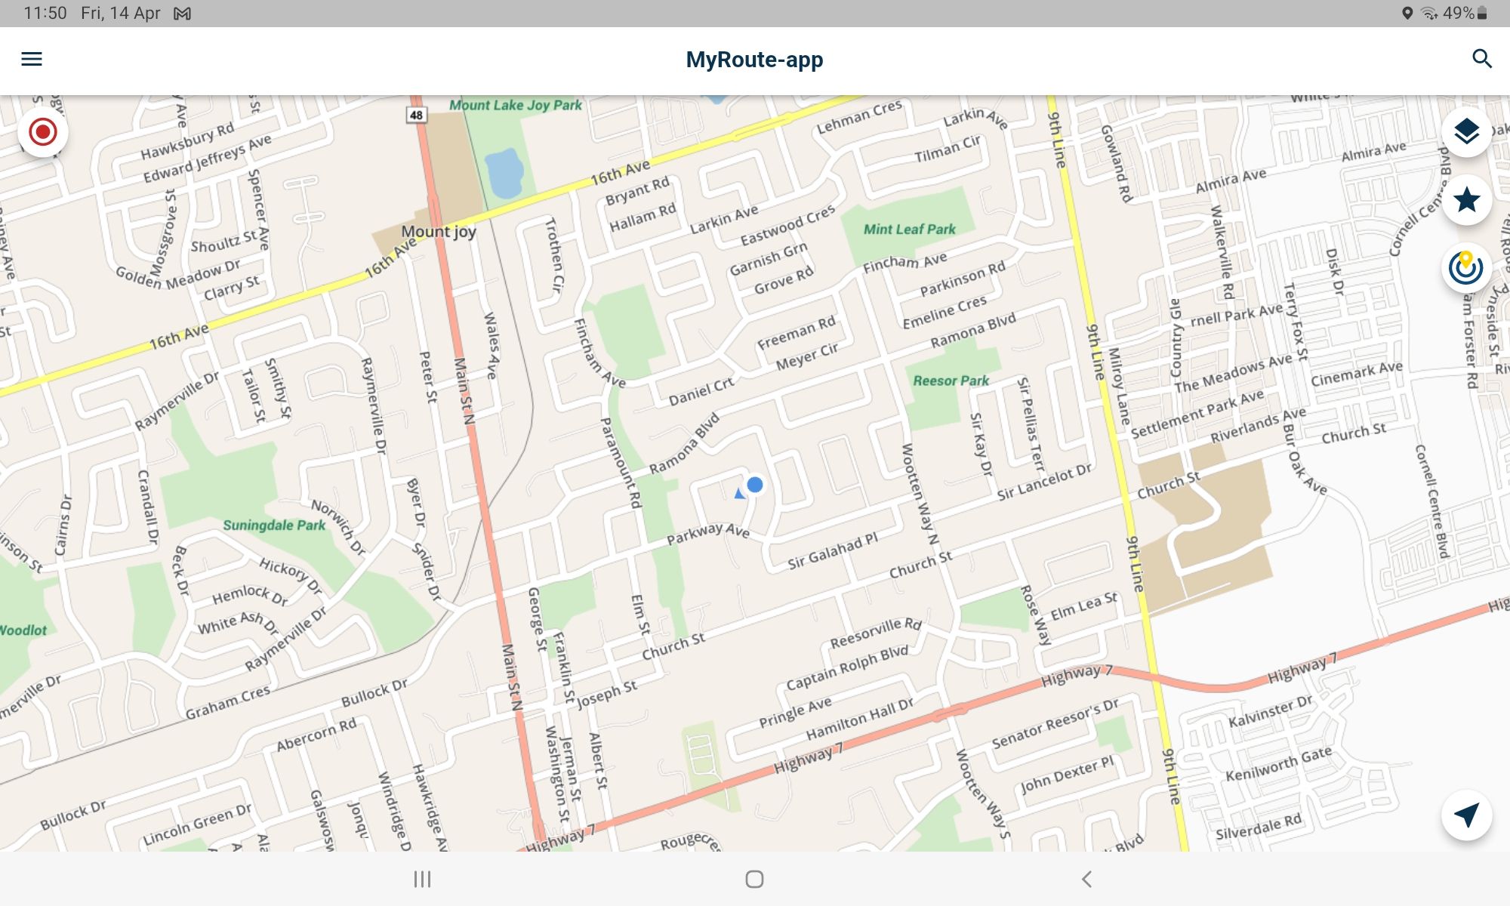
Task: Tap the search magnifier icon
Action: tap(1482, 59)
